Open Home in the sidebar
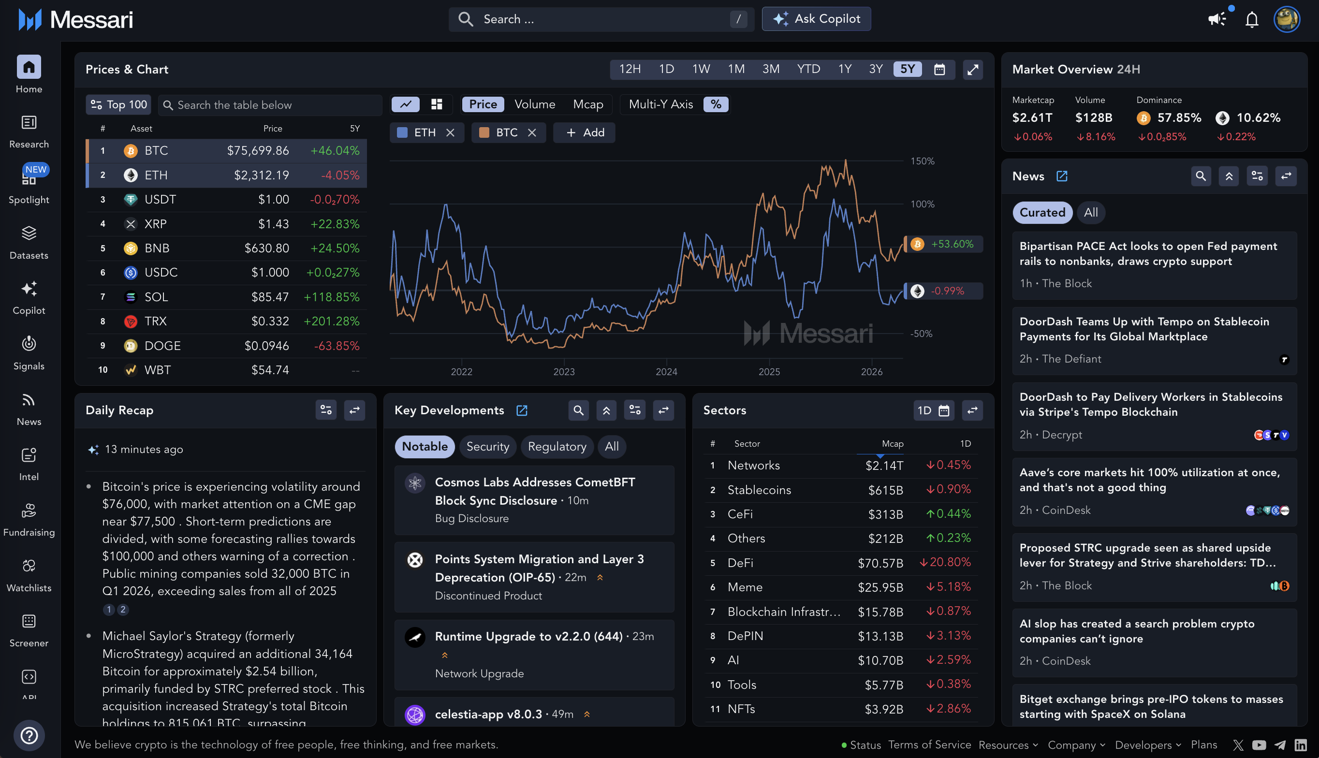 coord(29,74)
